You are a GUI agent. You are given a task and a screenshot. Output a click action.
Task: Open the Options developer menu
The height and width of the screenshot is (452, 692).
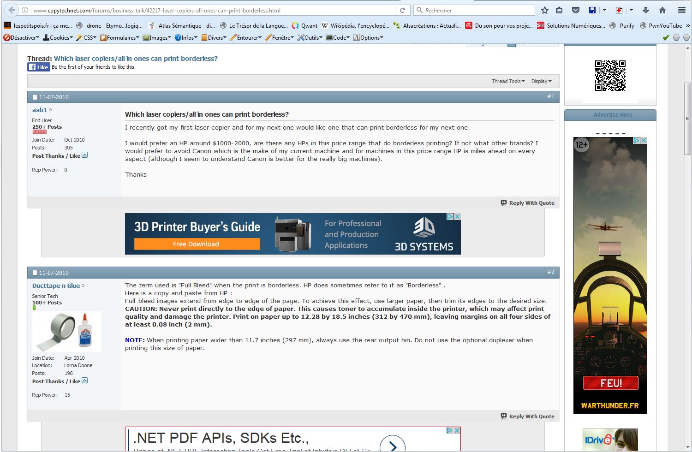click(x=368, y=38)
